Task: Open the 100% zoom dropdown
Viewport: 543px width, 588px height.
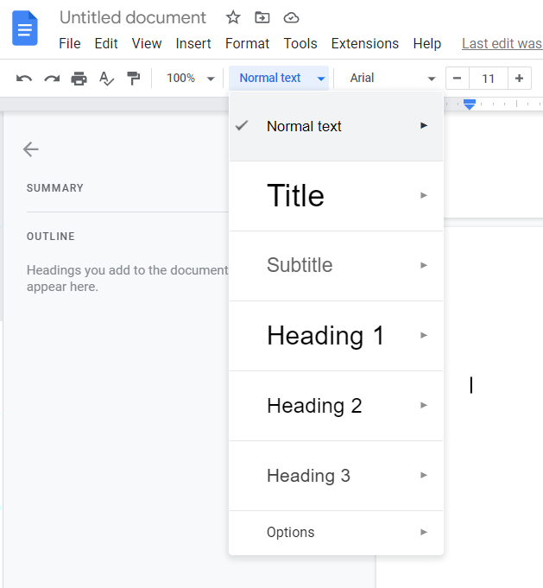Action: (190, 79)
